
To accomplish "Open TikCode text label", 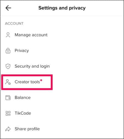I will point(23,113).
